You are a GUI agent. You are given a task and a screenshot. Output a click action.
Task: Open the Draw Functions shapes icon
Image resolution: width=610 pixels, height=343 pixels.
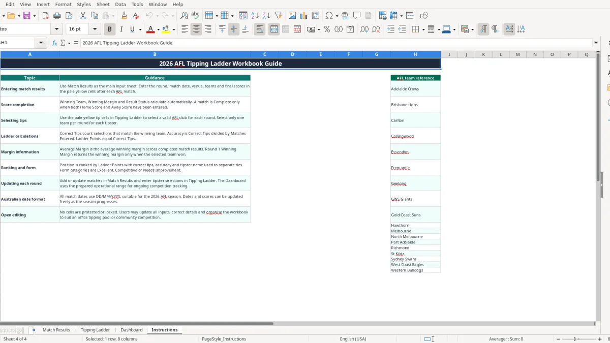pyautogui.click(x=424, y=16)
